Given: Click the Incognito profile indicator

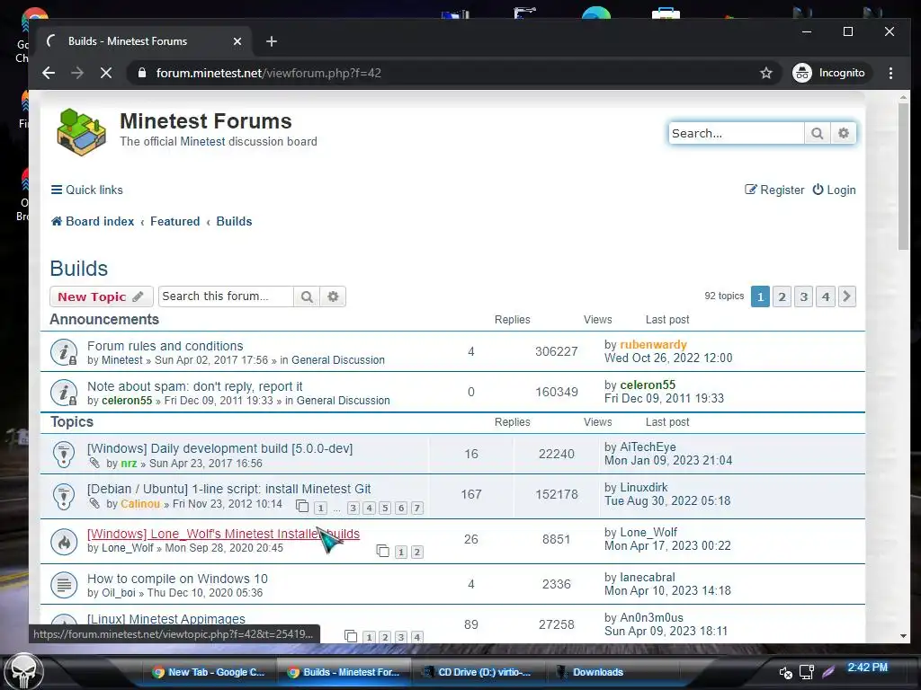Looking at the screenshot, I should [828, 73].
